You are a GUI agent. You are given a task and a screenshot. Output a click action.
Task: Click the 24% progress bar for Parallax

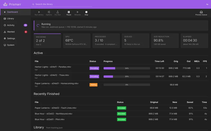click(x=127, y=68)
